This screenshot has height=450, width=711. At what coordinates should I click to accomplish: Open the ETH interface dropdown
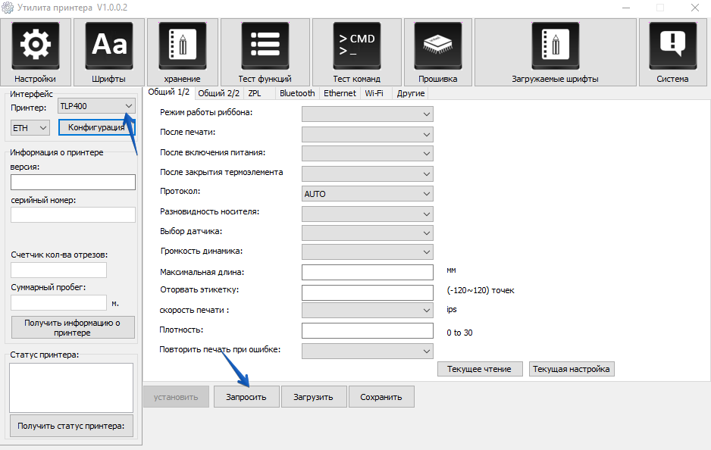click(31, 128)
